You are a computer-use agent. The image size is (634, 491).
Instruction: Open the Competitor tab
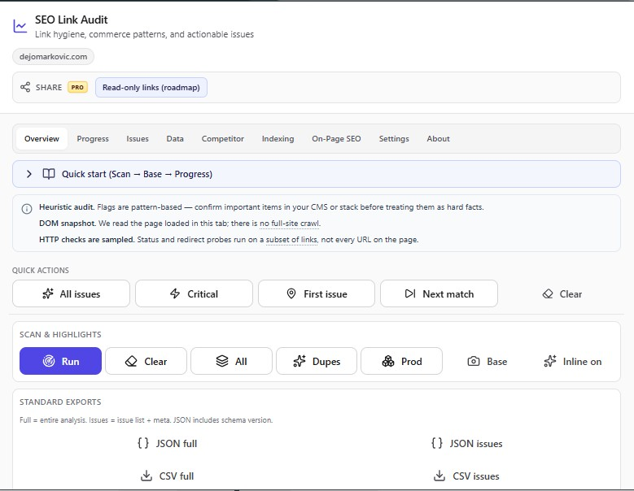tap(222, 139)
